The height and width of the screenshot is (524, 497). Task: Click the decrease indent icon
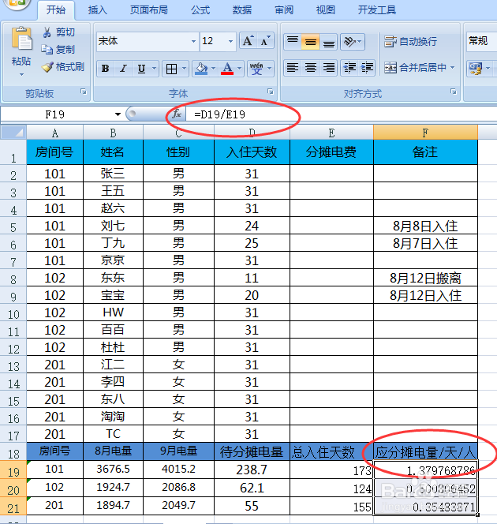point(349,68)
